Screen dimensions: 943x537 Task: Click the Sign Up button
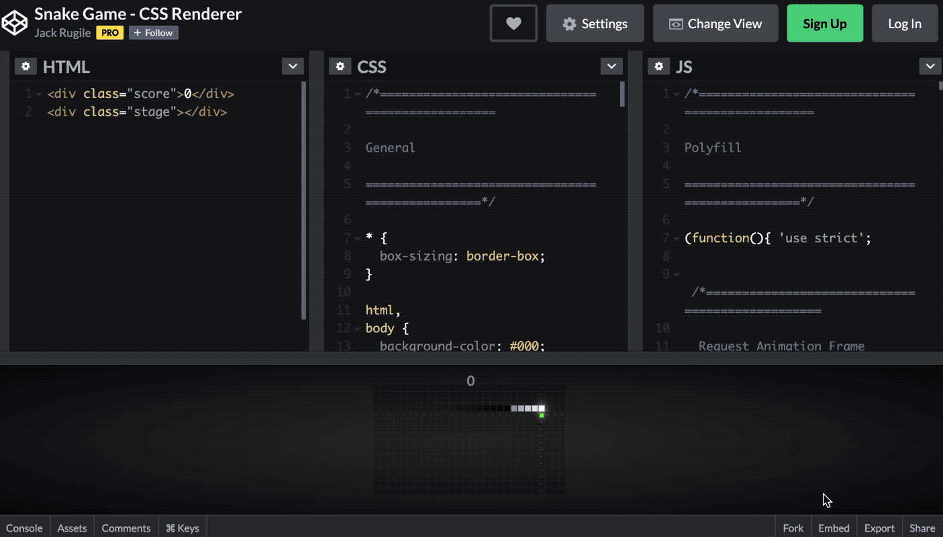pos(825,23)
